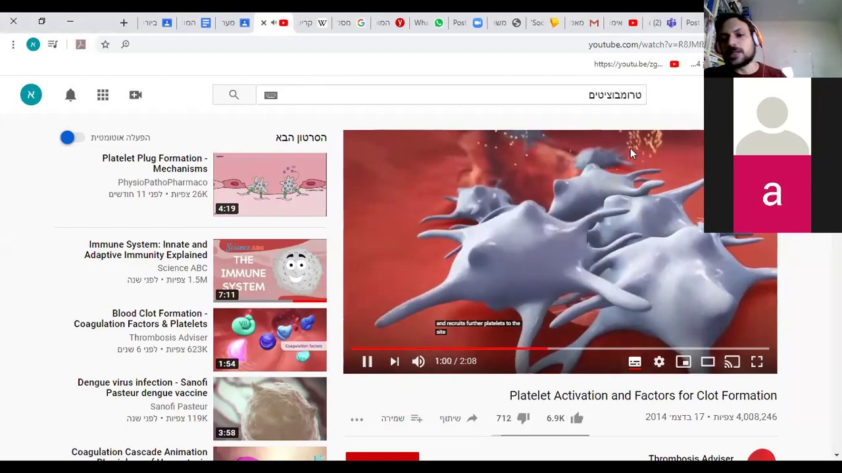Seek on the red video progress bar
The width and height of the screenshot is (842, 473).
click(x=560, y=349)
